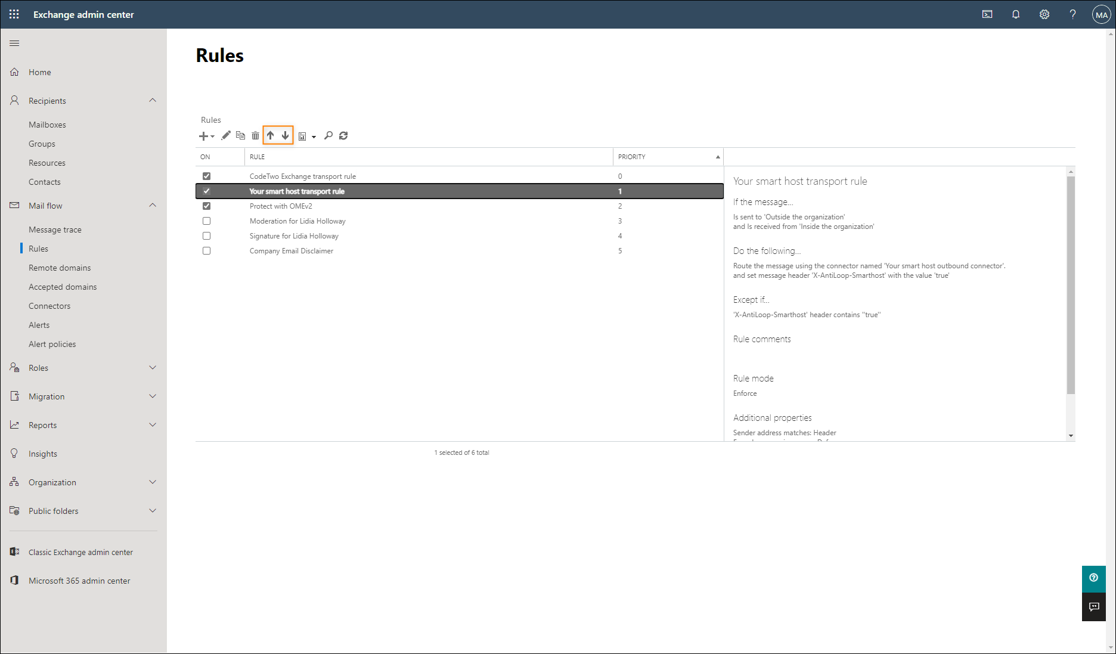This screenshot has width=1116, height=654.
Task: Go to Microsoft 365 admin center
Action: coord(79,580)
